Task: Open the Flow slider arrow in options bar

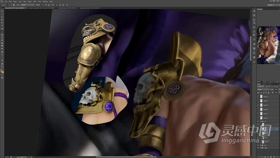Action: (x=60, y=5)
